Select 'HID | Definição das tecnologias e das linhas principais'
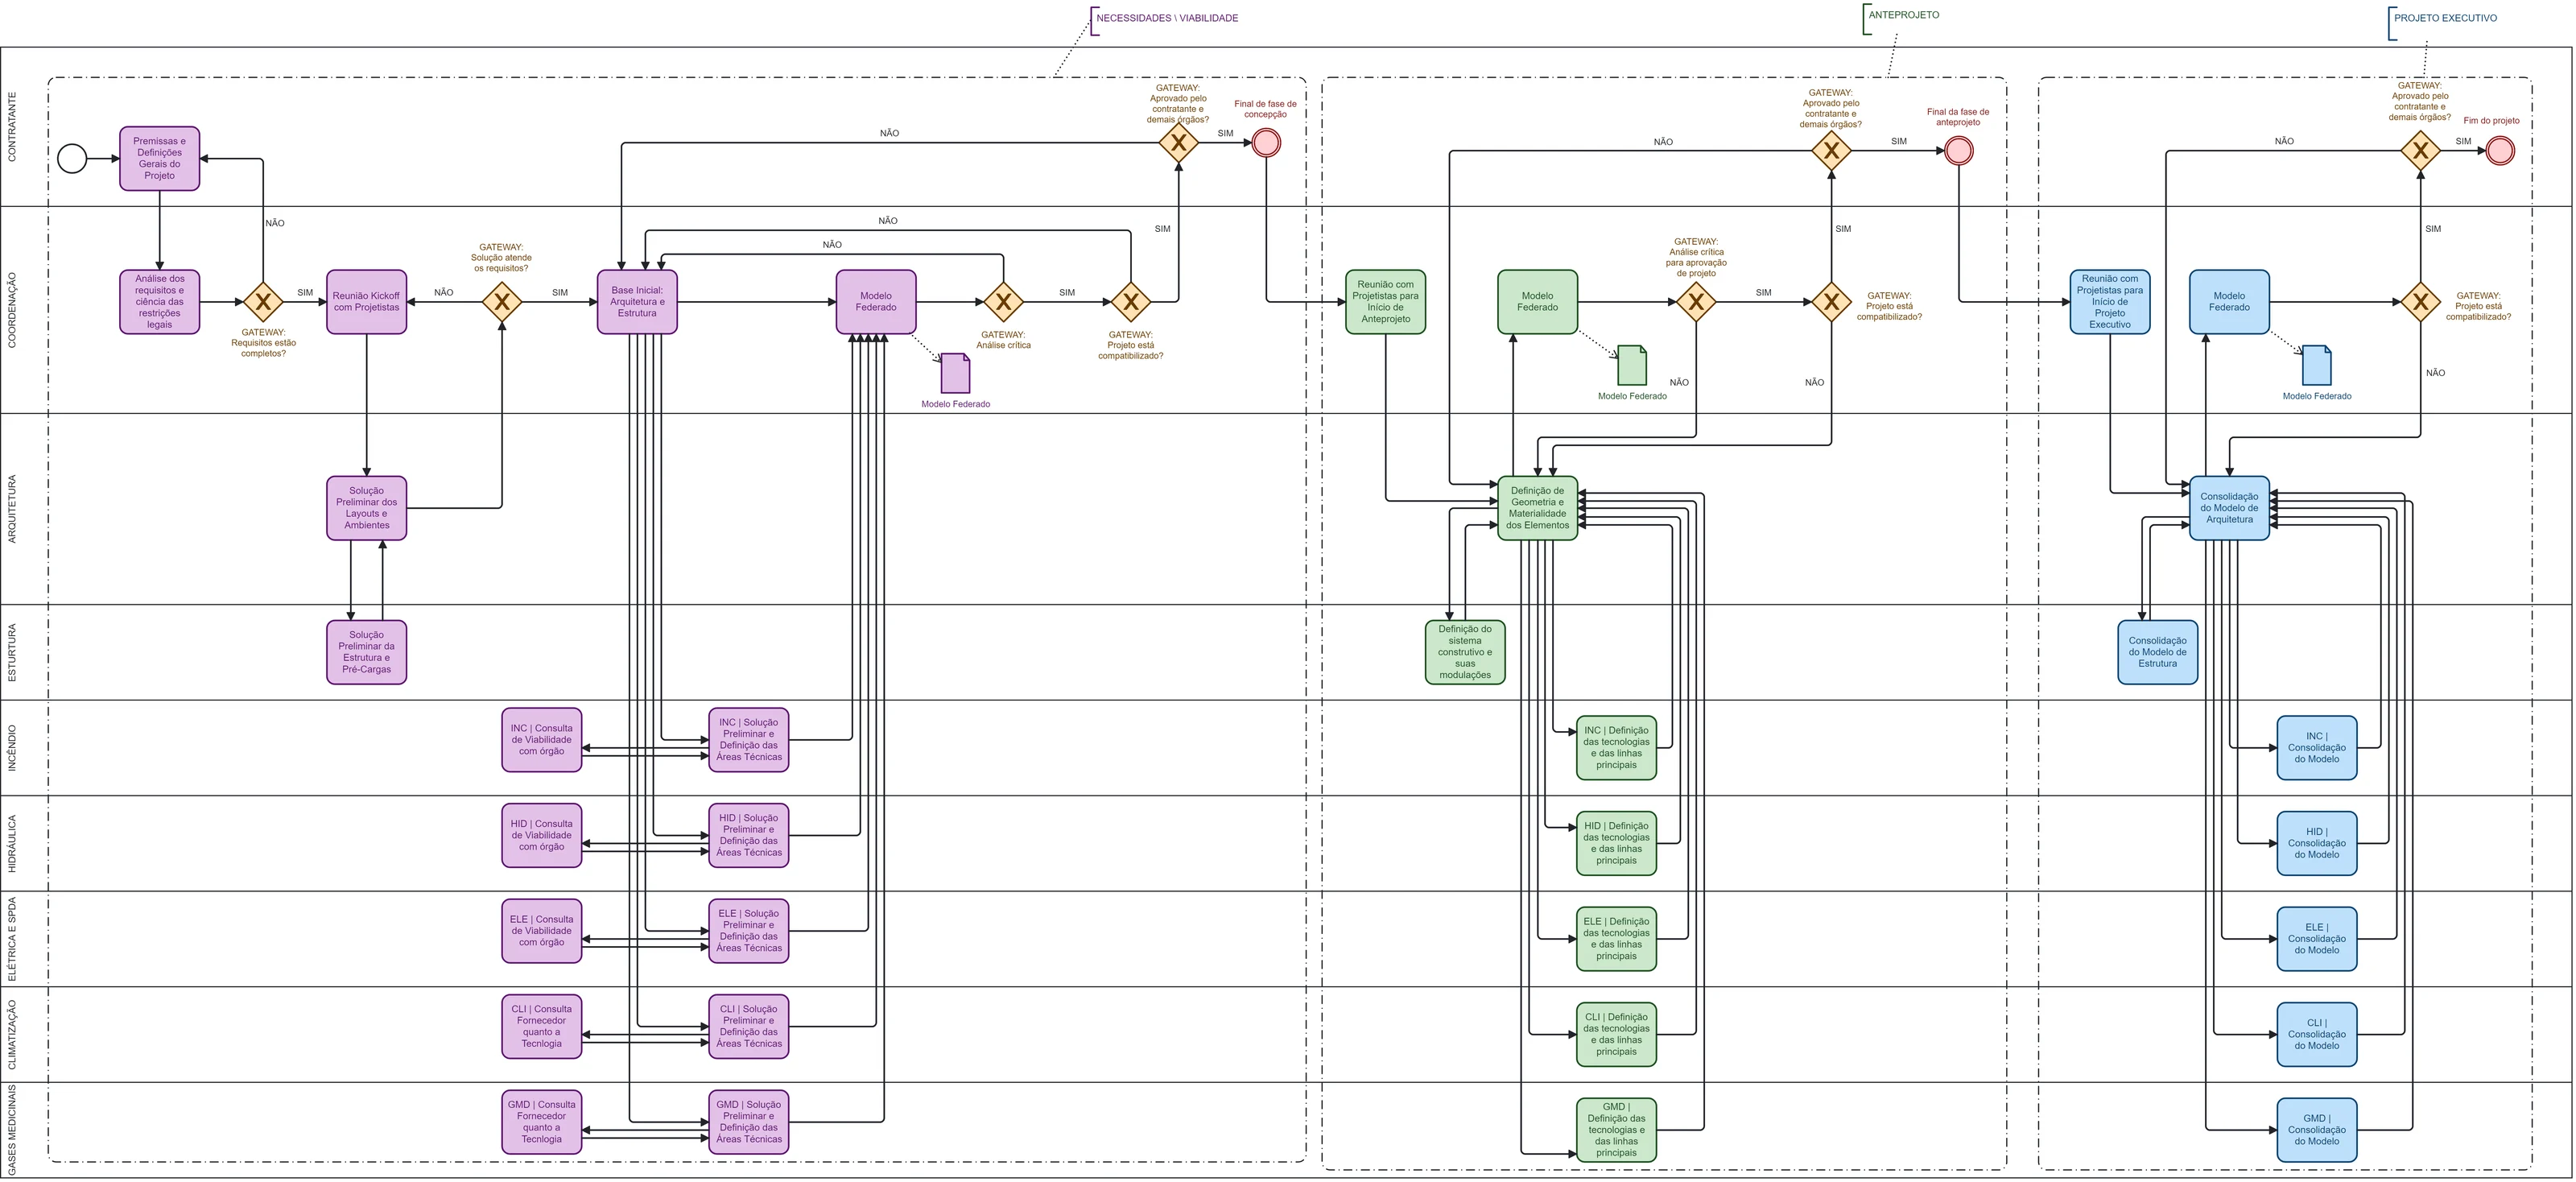Image resolution: width=2576 pixels, height=1182 pixels. coord(1617,843)
